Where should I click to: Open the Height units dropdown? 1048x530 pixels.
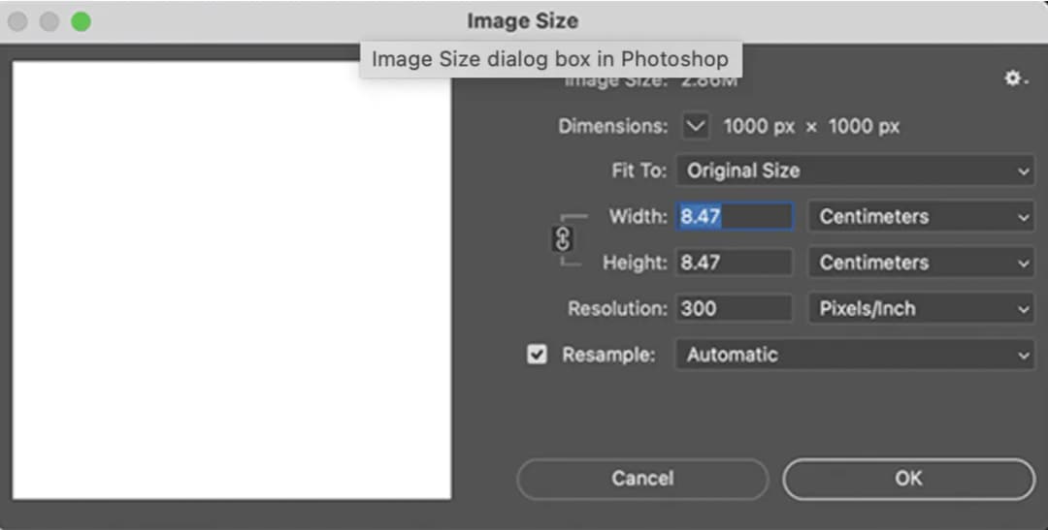[921, 263]
